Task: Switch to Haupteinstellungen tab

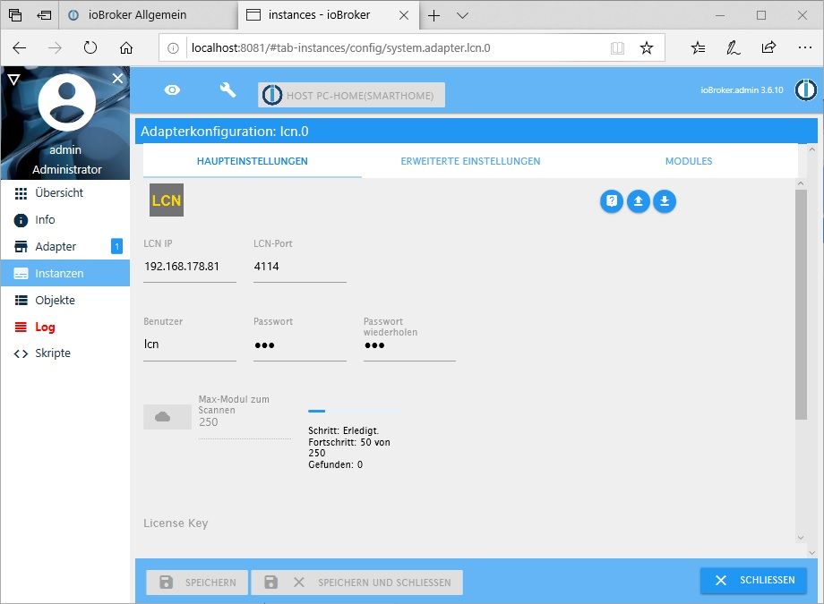Action: pos(253,161)
